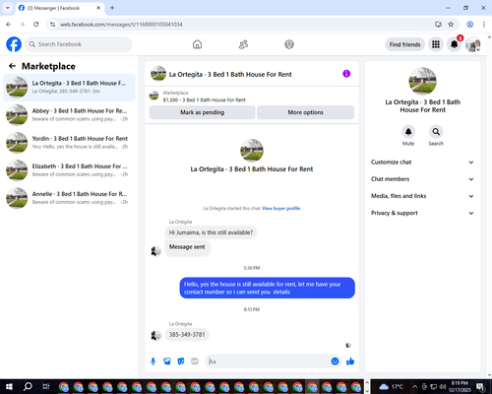Image resolution: width=492 pixels, height=394 pixels.
Task: Open the Menu grid icon
Action: [x=436, y=44]
